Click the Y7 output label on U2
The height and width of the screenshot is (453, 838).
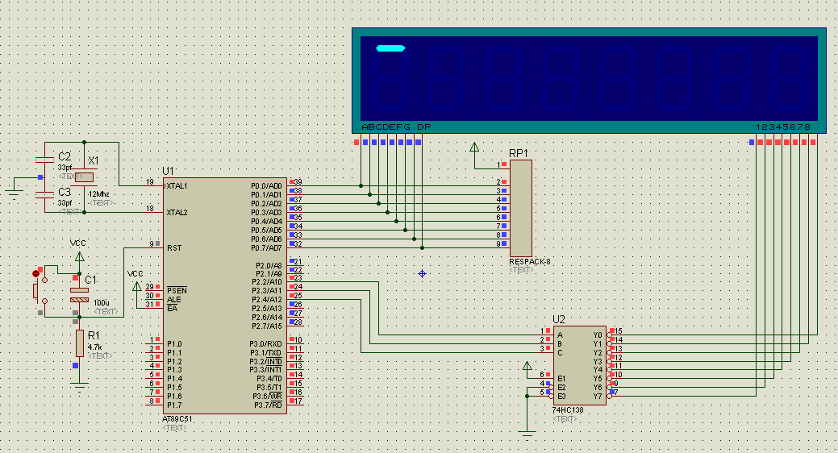coord(598,397)
